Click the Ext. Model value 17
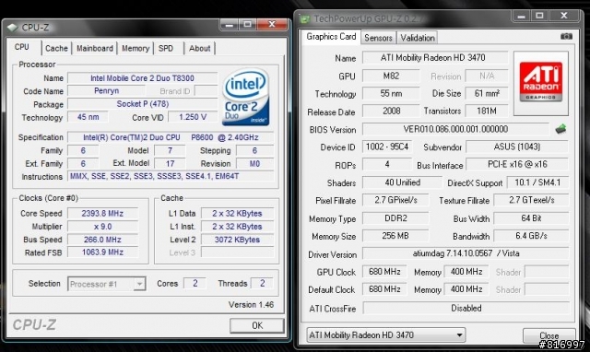This screenshot has height=352, width=590. pos(170,163)
